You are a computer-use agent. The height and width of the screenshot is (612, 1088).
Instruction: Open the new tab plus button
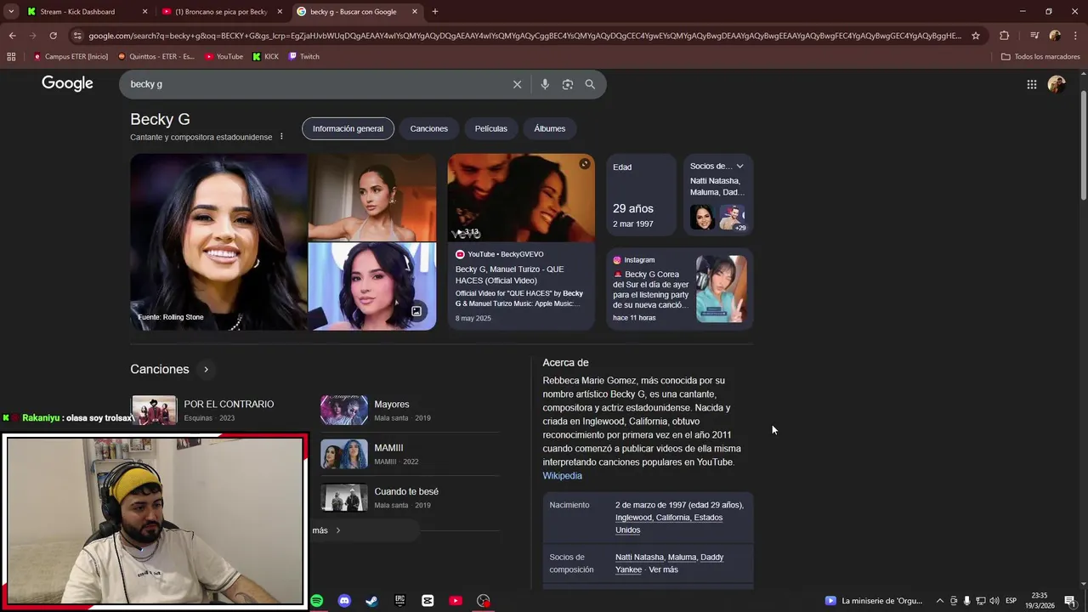tap(435, 12)
